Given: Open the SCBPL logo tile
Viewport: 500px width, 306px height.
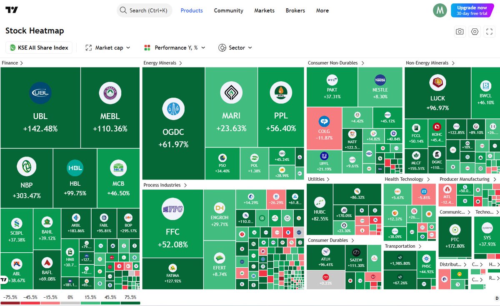Looking at the screenshot, I should pos(17,223).
